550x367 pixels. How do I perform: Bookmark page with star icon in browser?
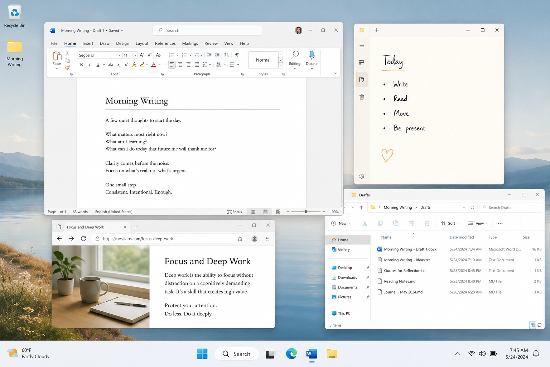(x=240, y=239)
